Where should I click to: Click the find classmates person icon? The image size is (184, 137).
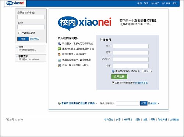(59, 54)
